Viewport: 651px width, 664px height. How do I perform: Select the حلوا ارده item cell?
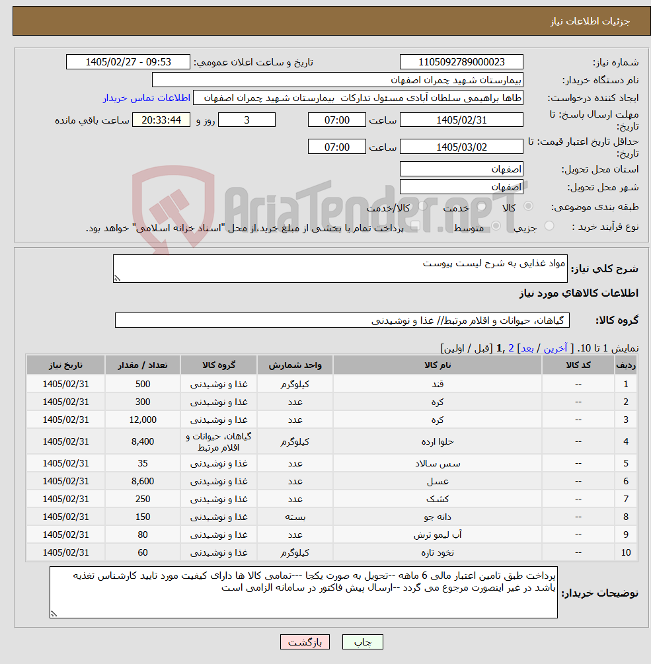(438, 442)
